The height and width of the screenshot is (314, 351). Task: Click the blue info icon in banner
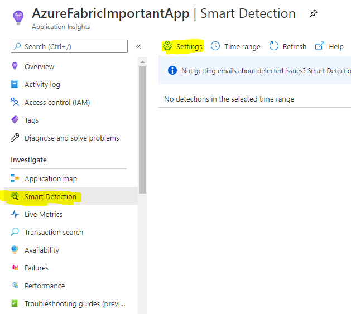click(x=172, y=70)
